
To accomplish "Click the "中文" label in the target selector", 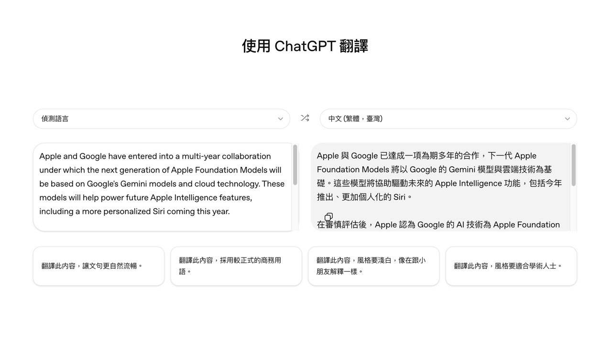I will (335, 118).
